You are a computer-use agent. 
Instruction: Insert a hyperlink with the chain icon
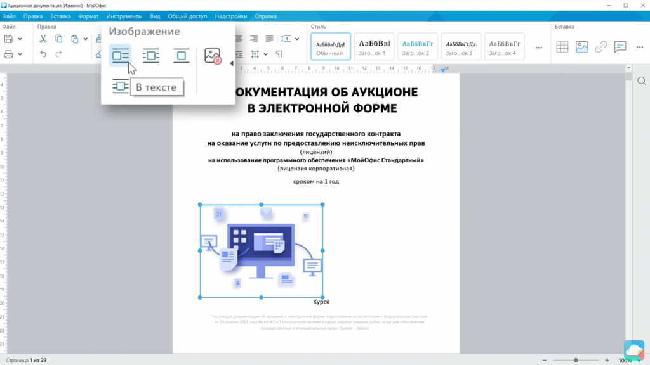(x=600, y=47)
